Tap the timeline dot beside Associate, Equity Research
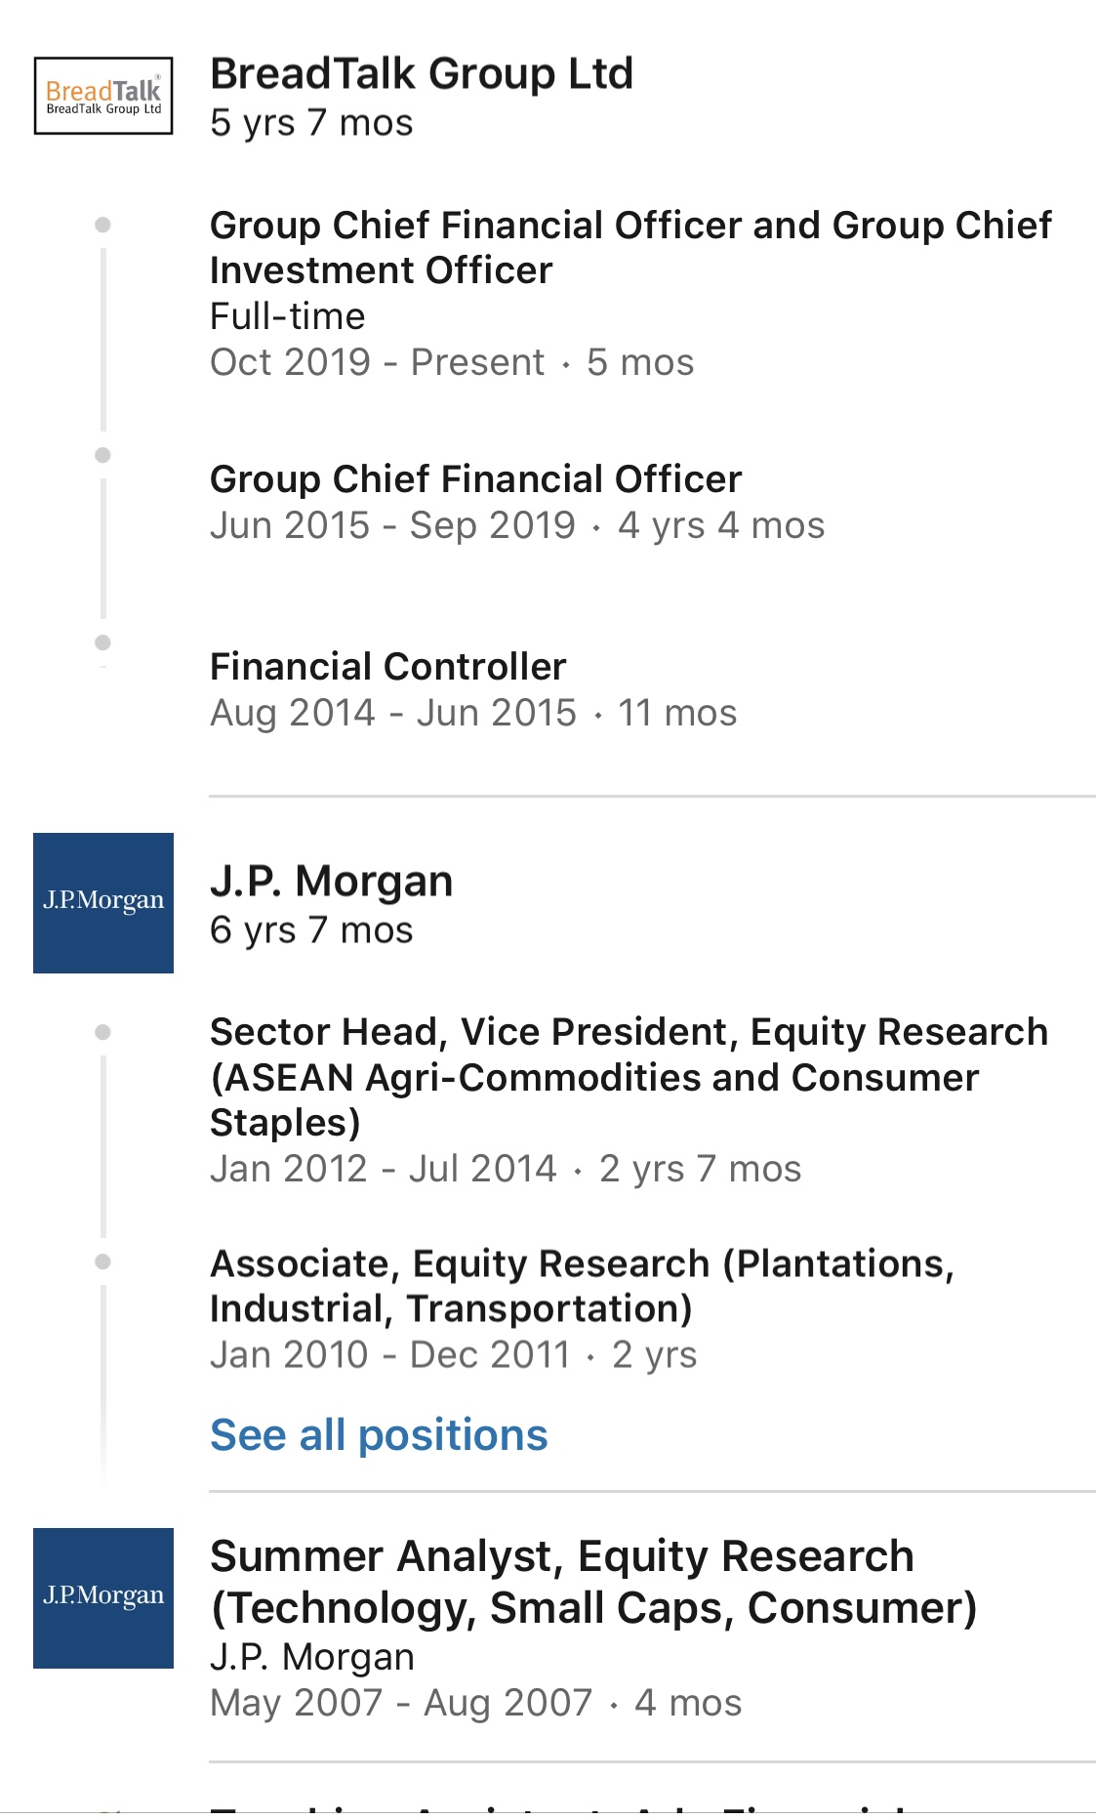The width and height of the screenshot is (1096, 1819). click(x=102, y=1261)
